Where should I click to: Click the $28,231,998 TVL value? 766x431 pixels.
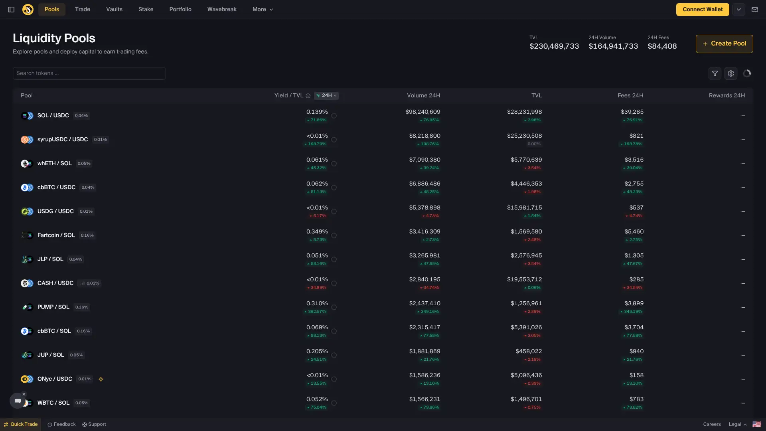click(525, 112)
